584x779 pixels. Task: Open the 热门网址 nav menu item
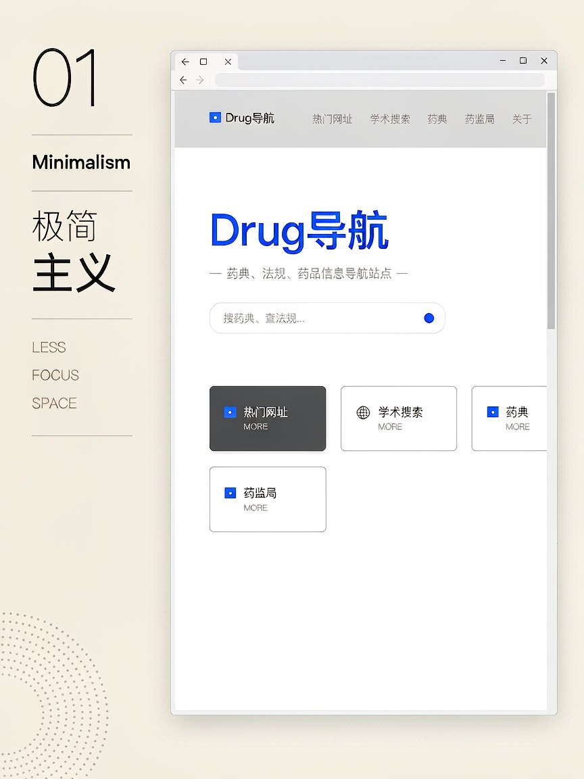(x=333, y=119)
